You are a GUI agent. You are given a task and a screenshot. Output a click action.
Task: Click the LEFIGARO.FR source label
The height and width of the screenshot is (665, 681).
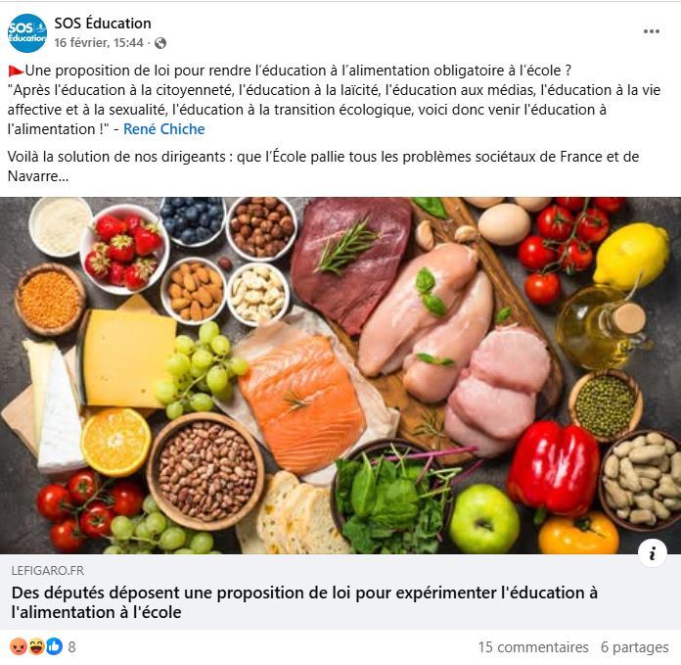click(x=48, y=570)
